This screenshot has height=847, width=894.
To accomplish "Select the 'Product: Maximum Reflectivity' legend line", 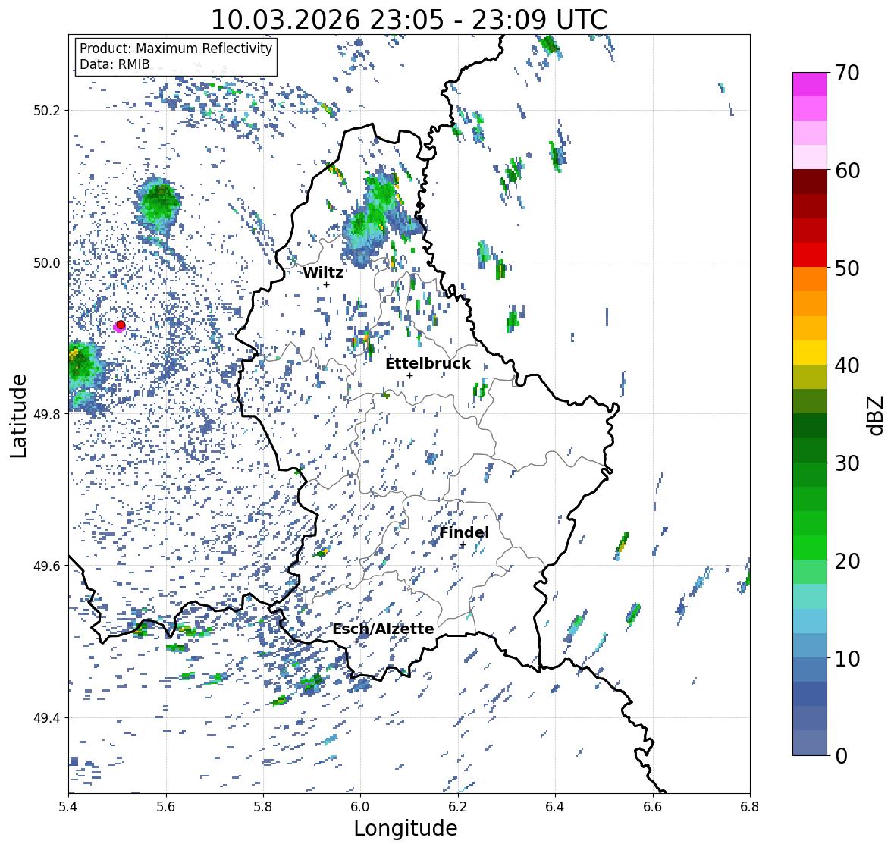I will (x=176, y=49).
